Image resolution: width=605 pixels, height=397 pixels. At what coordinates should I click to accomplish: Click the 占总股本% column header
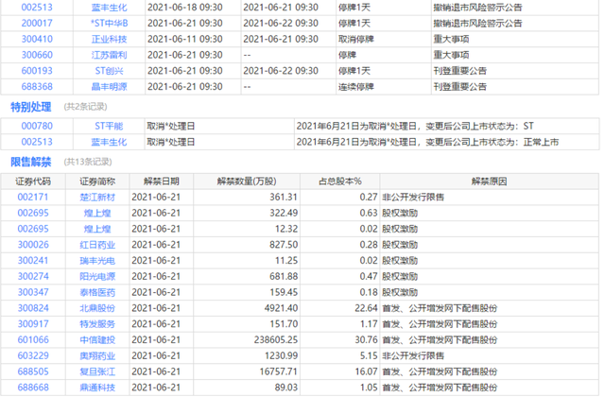[x=340, y=181]
